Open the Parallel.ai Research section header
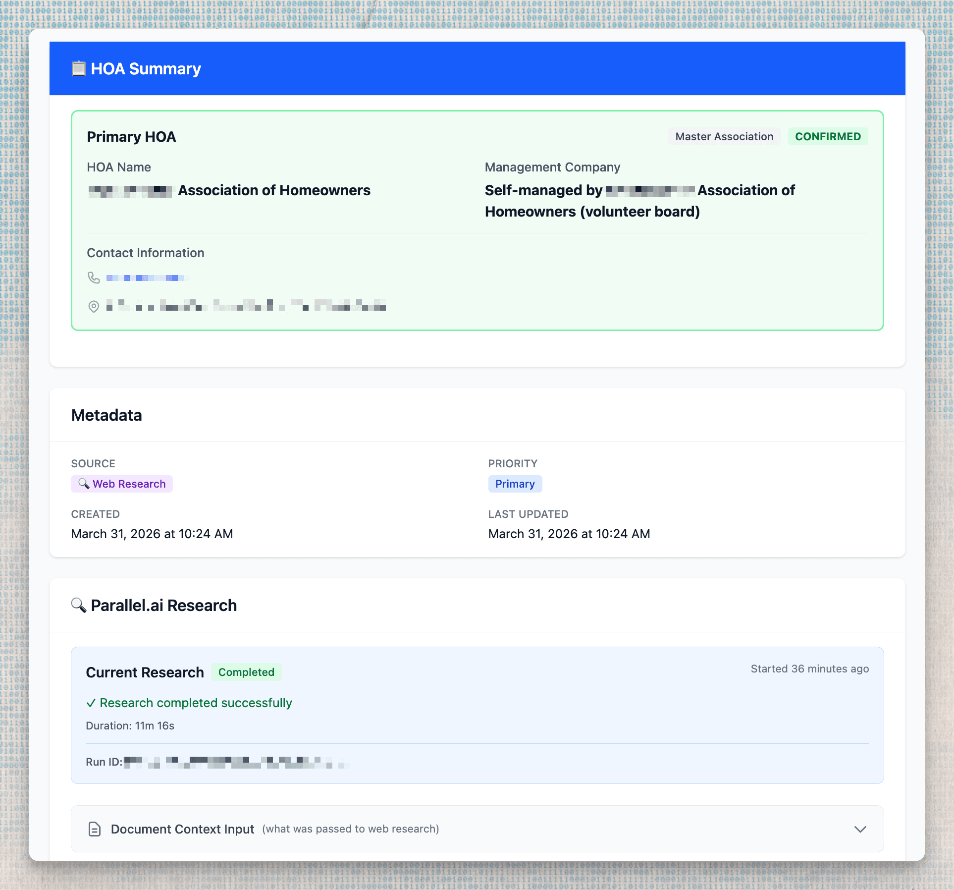Image resolution: width=954 pixels, height=890 pixels. tap(163, 605)
